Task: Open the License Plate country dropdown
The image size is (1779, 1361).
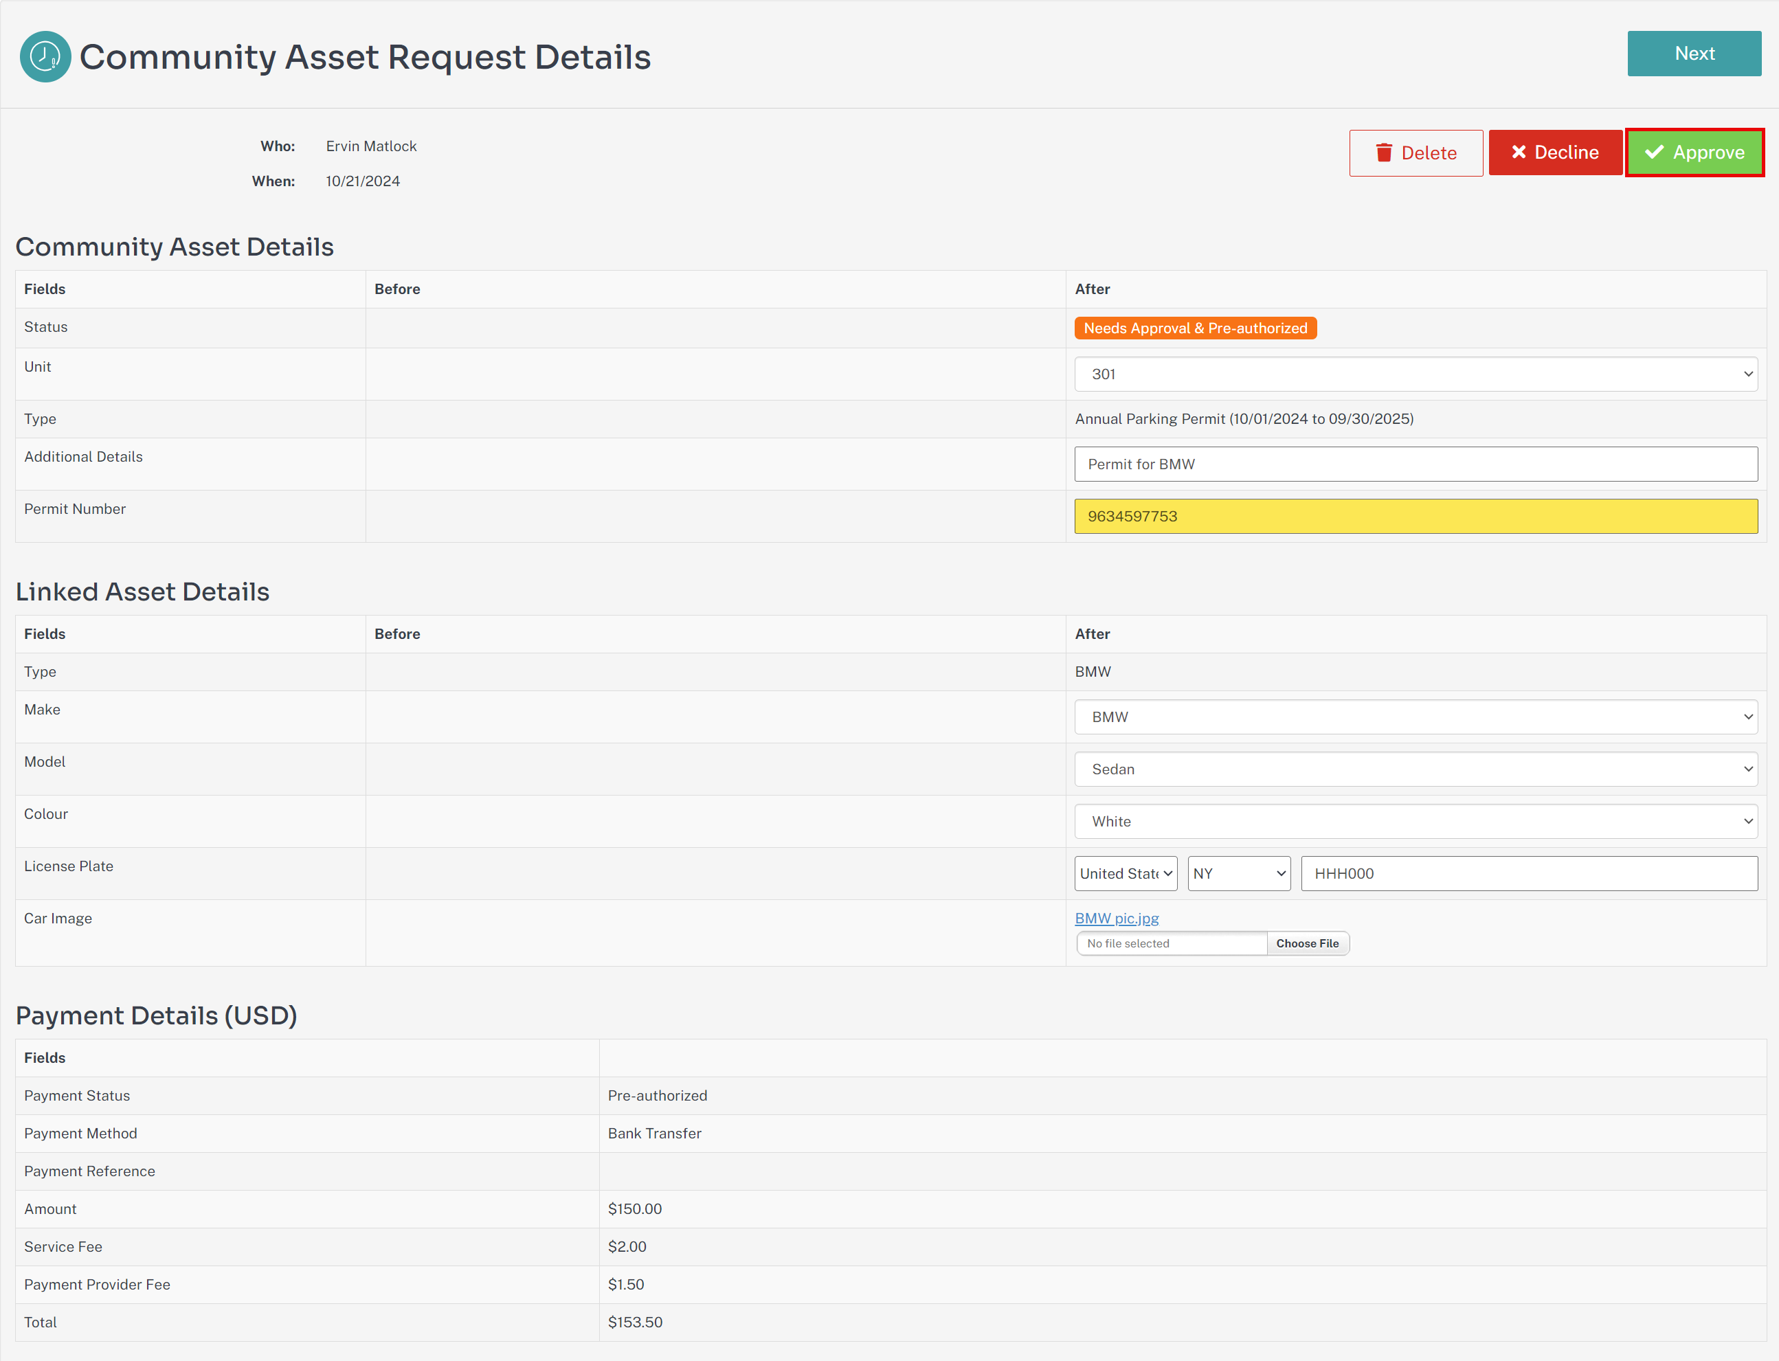Action: click(1126, 873)
